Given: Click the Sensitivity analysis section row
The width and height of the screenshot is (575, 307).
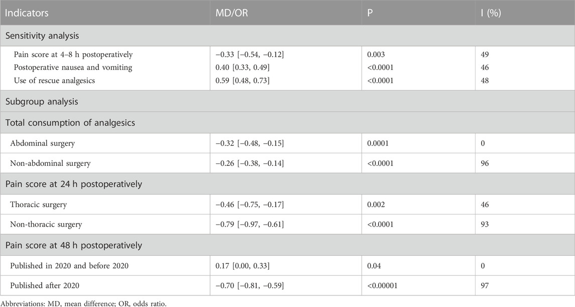Looking at the screenshot, I should [x=287, y=36].
